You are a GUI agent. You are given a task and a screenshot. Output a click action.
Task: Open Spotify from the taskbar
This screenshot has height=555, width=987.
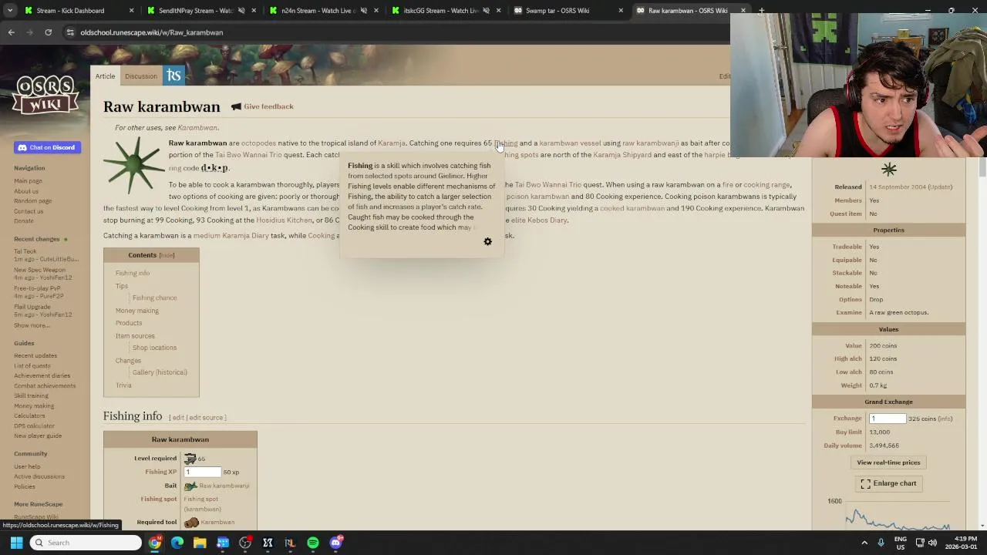point(313,543)
